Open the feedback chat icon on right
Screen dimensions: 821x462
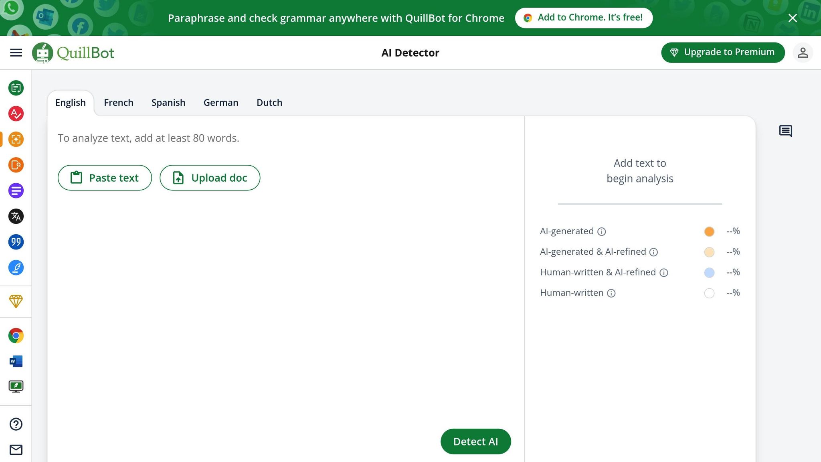point(785,131)
